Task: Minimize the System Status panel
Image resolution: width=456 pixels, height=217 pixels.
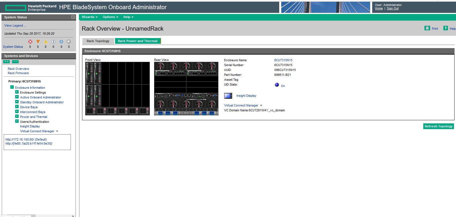Action: (73, 17)
